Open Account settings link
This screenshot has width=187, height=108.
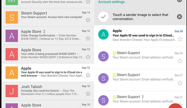(x=112, y=2)
